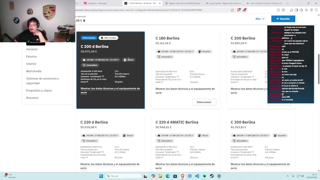Open the Brave VPN shield icon

click(311, 10)
